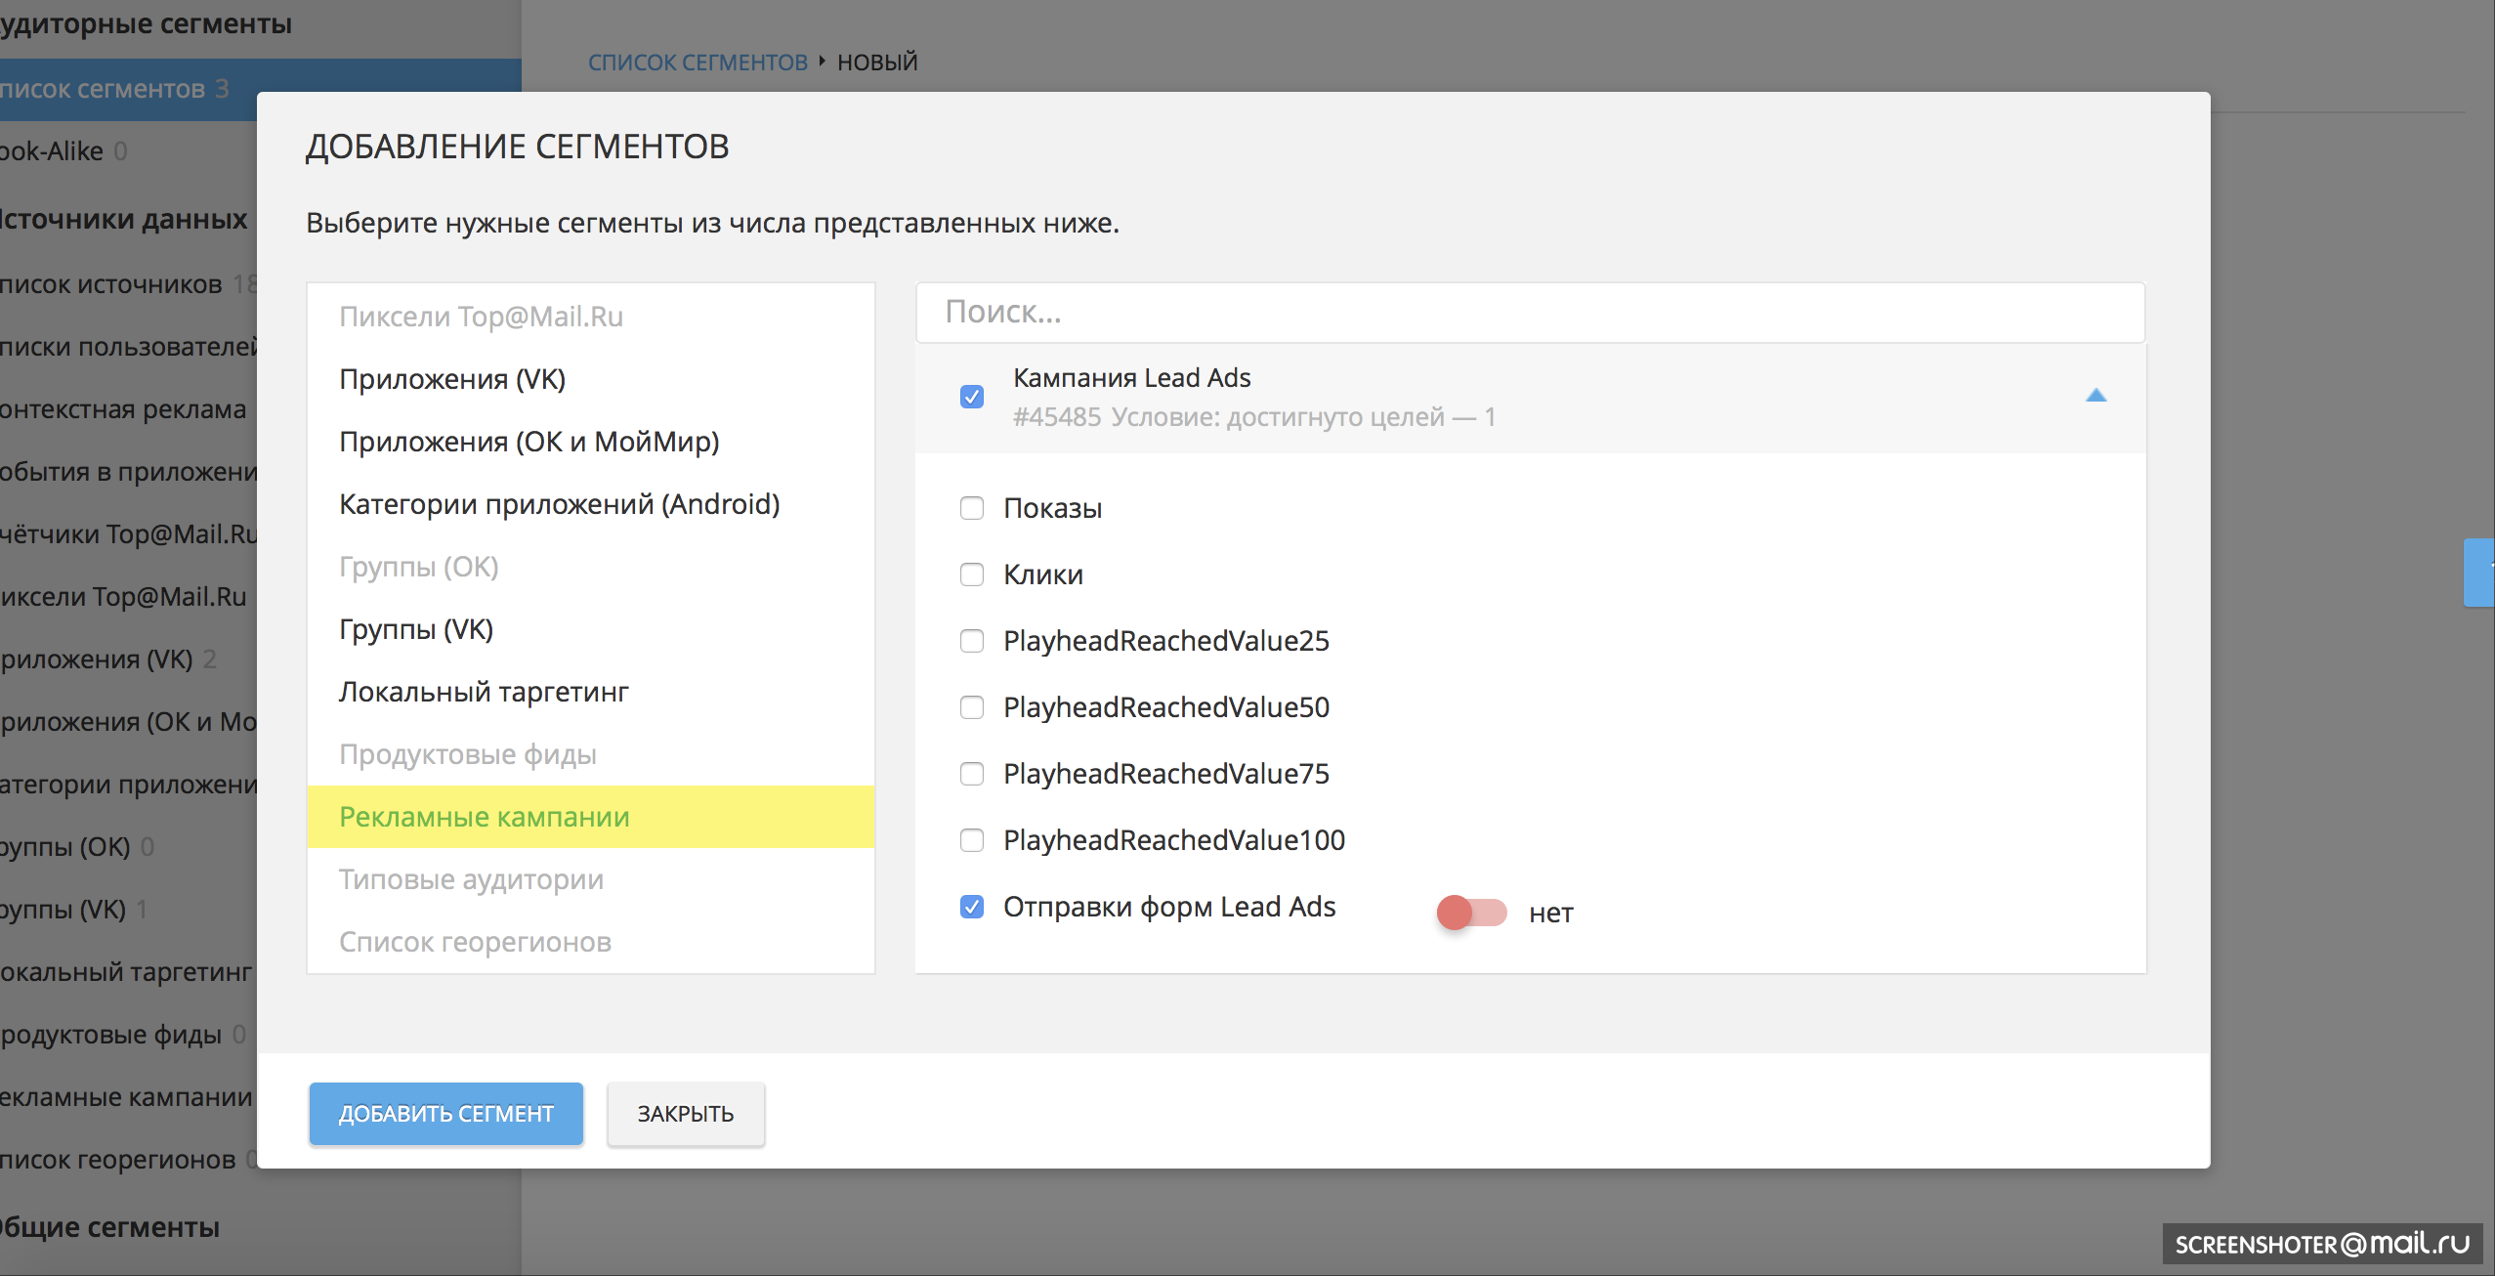This screenshot has height=1276, width=2495.
Task: Uncheck Отправки форм Lead Ads
Action: [971, 907]
